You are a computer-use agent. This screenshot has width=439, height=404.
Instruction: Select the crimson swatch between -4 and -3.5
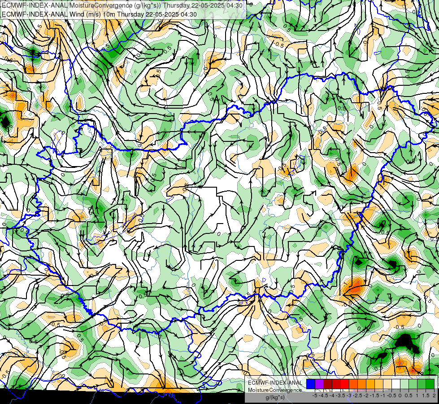click(336, 384)
